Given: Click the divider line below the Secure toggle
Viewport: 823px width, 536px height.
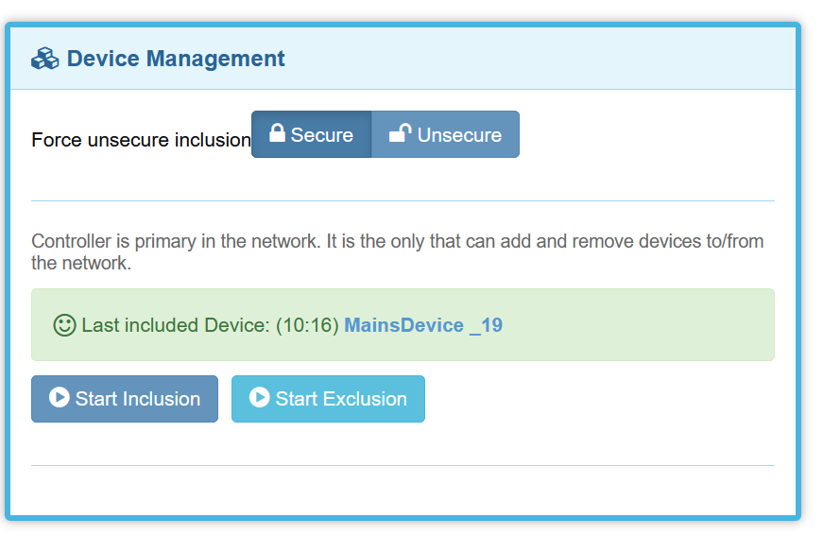Looking at the screenshot, I should pyautogui.click(x=403, y=200).
